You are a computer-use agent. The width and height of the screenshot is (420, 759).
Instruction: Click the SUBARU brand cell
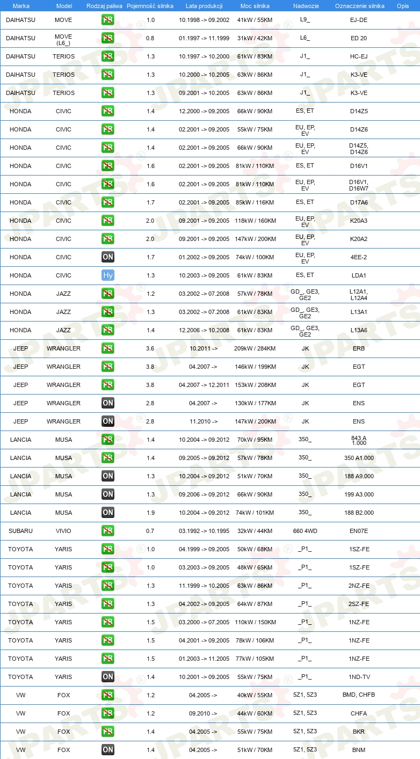coord(20,531)
